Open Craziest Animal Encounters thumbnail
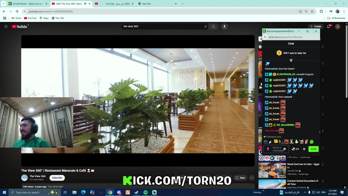This screenshot has height=196, width=348. pos(272,184)
